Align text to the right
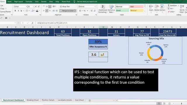Screen dimensions: 187x105 [x=50, y=11]
